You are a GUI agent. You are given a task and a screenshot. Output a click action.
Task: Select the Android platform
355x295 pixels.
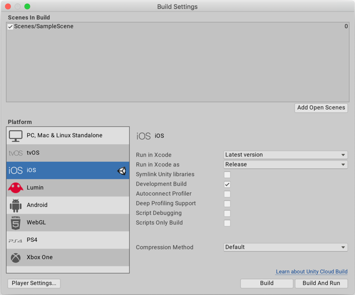point(68,205)
